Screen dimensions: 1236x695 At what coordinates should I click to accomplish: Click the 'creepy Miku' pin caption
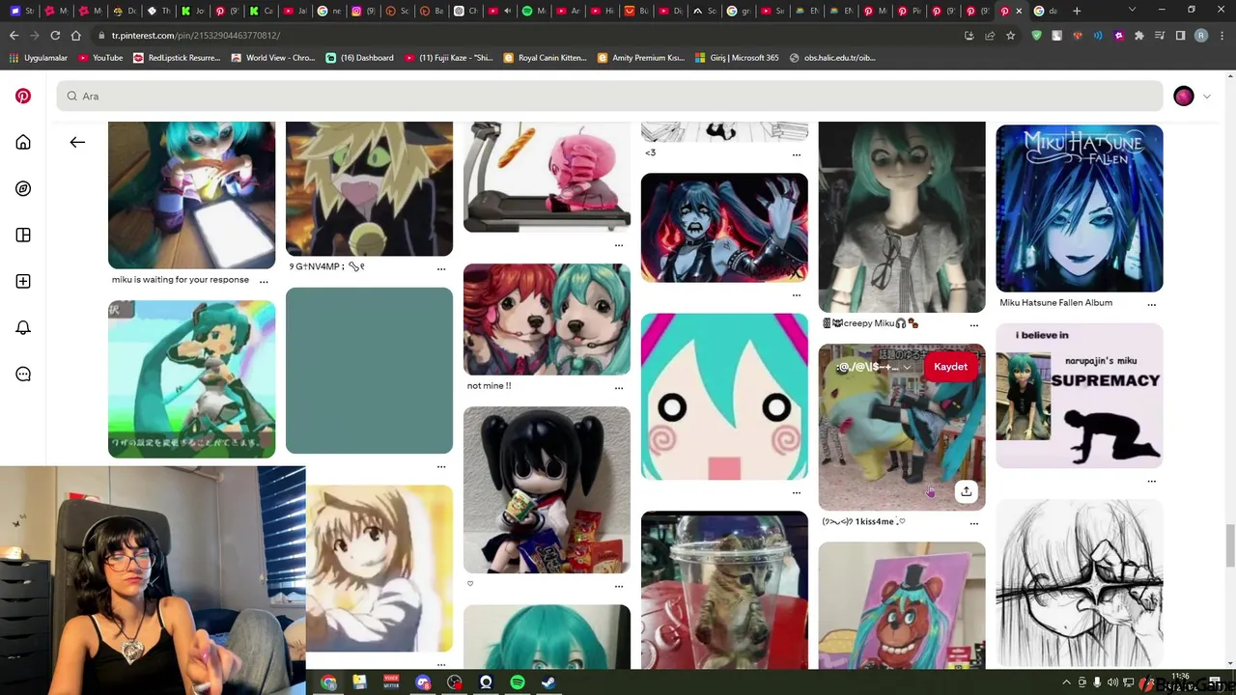point(870,323)
